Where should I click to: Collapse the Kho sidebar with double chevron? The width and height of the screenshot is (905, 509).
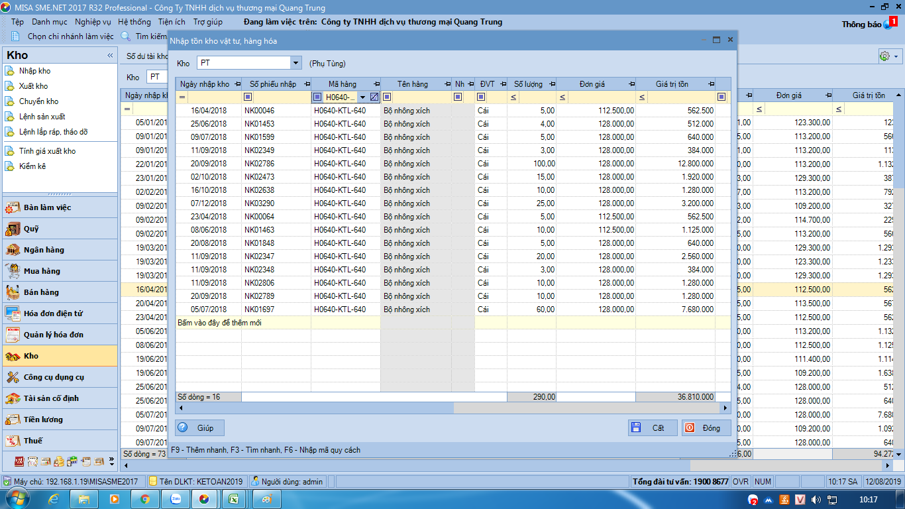(x=111, y=56)
